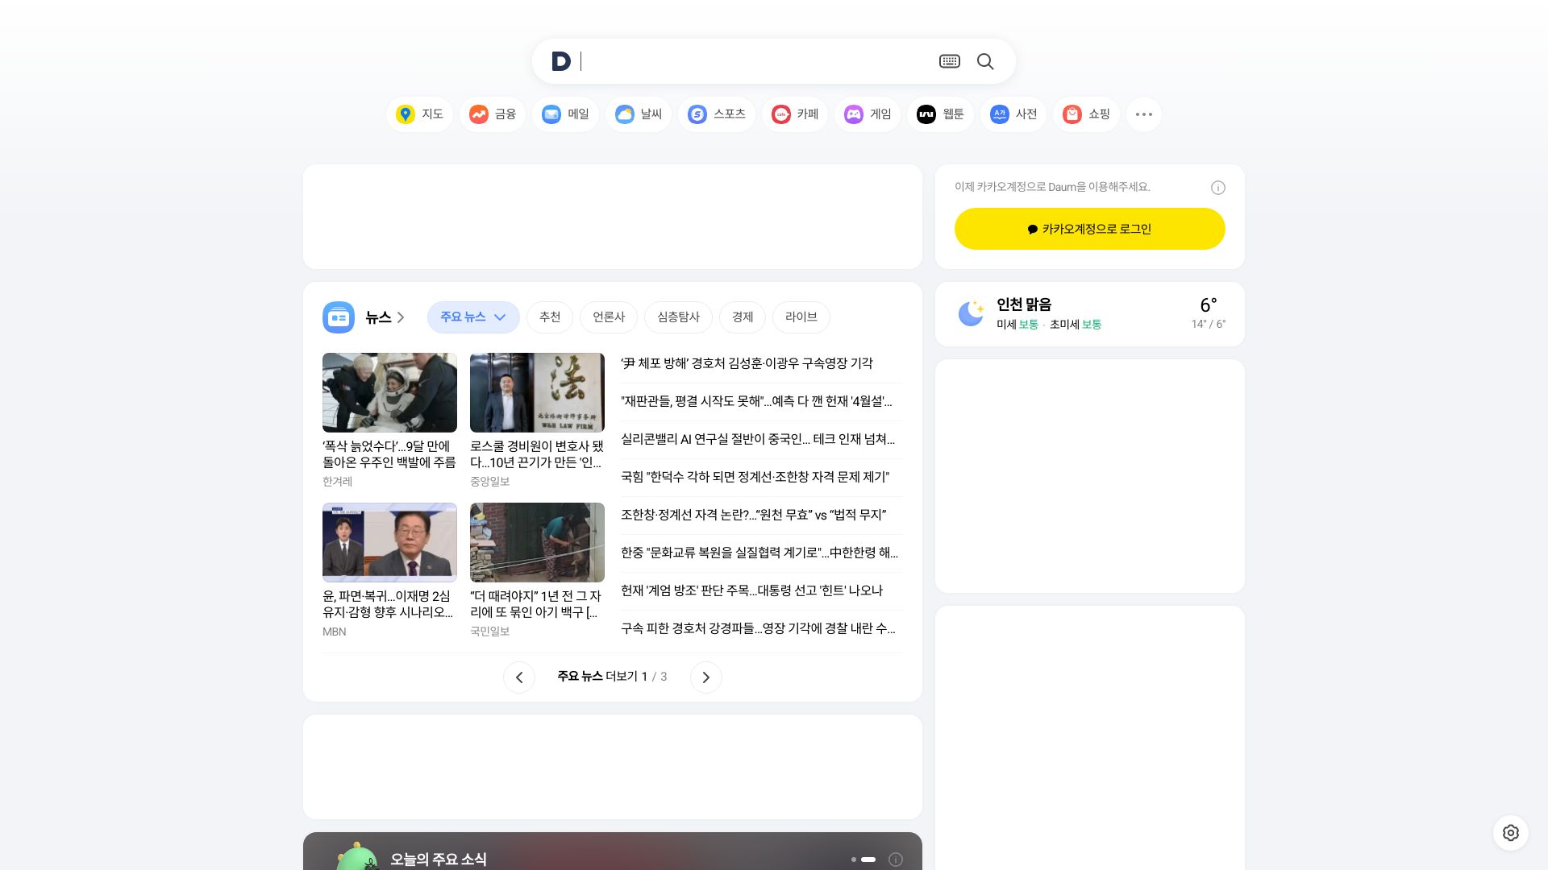Open the astronaut news thumbnail from 한겨레
Screen dimensions: 1548x870
pyautogui.click(x=389, y=392)
